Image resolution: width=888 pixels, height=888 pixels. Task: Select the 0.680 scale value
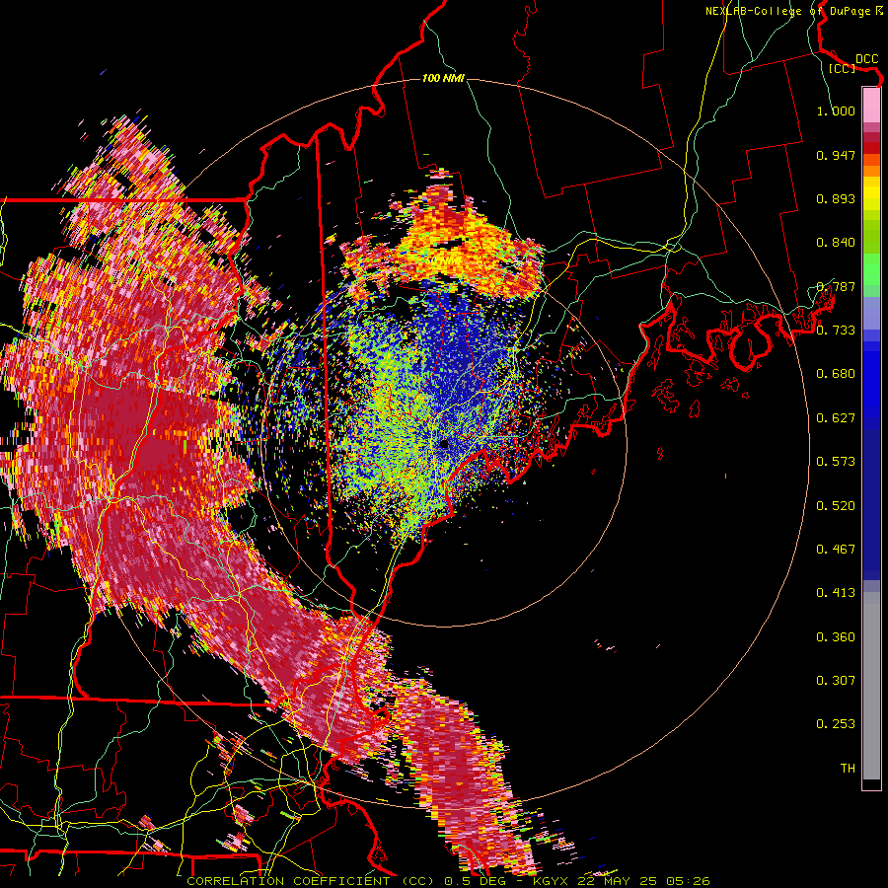[x=836, y=374]
